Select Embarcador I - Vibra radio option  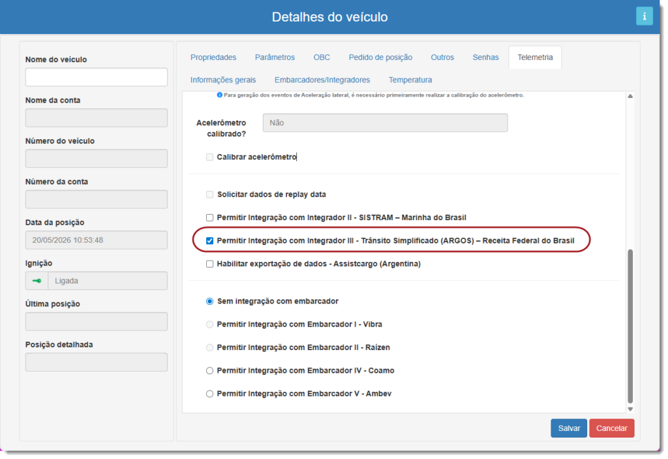209,324
